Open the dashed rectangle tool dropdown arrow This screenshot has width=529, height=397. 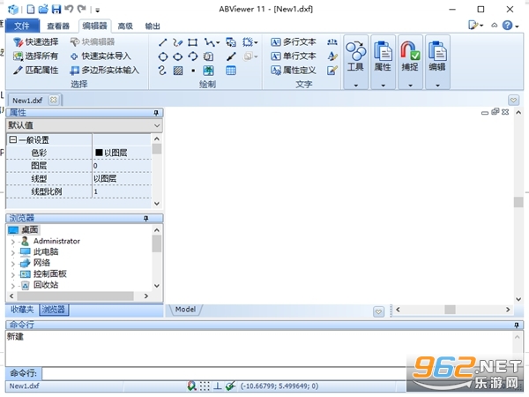click(x=256, y=42)
